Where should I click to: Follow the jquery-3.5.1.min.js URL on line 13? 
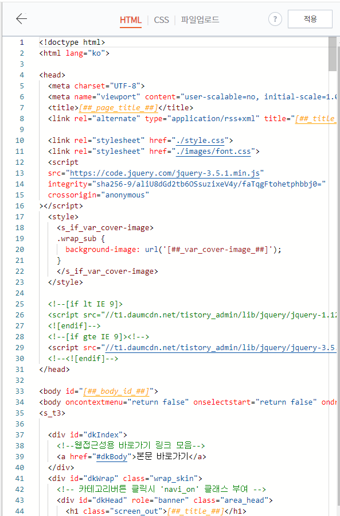165,173
